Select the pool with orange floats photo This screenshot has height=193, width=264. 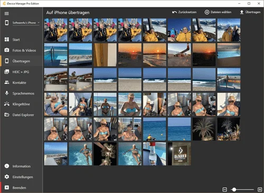click(x=229, y=79)
